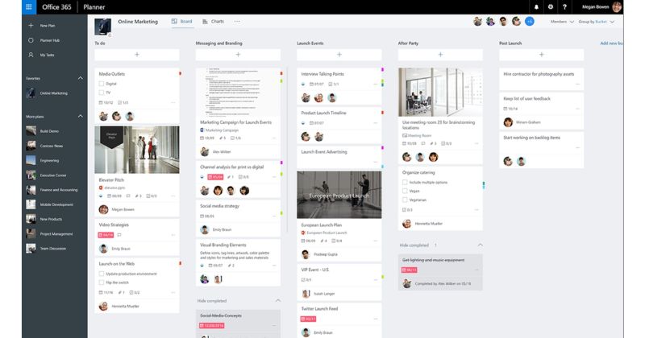Open the settings gear icon

tap(551, 7)
